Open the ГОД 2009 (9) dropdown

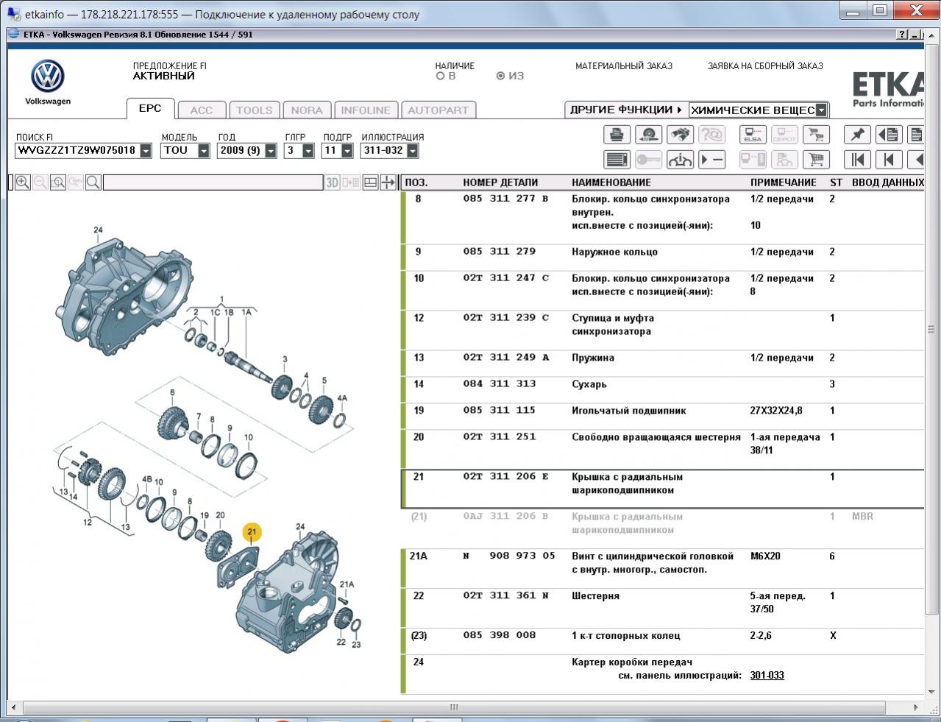coord(271,150)
